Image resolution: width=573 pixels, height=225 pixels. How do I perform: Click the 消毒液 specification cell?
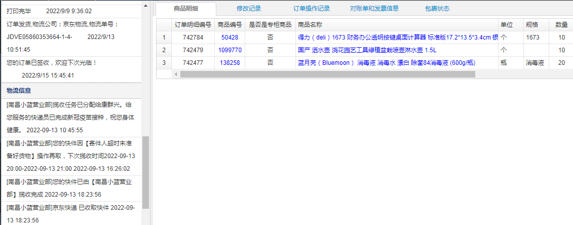536,63
